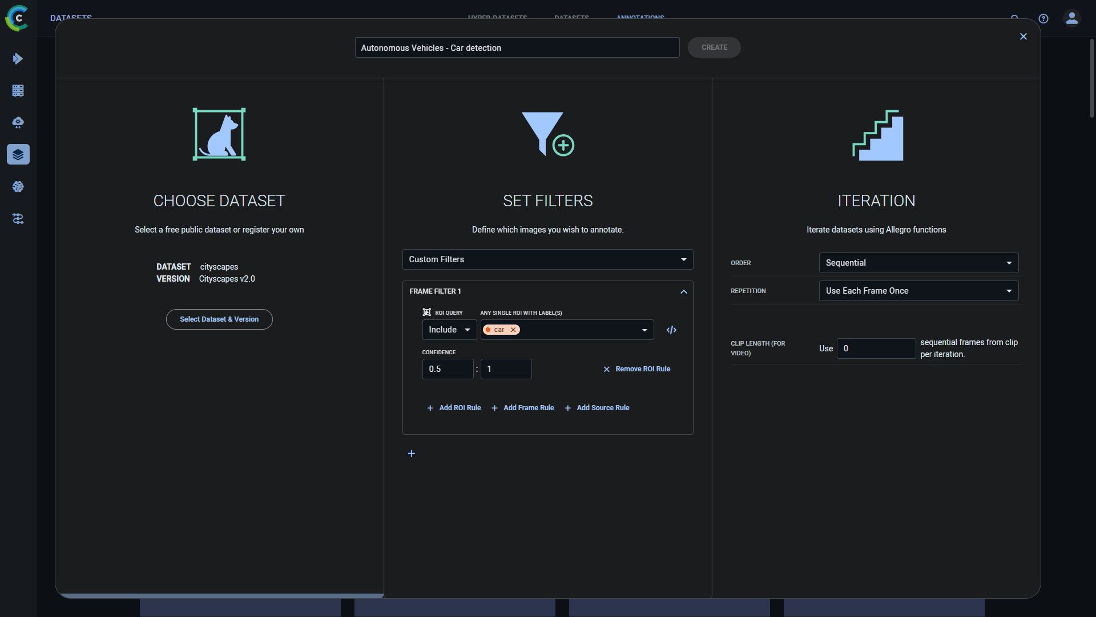The image size is (1096, 617).
Task: Open the user profile avatar
Action: pos(1071,18)
